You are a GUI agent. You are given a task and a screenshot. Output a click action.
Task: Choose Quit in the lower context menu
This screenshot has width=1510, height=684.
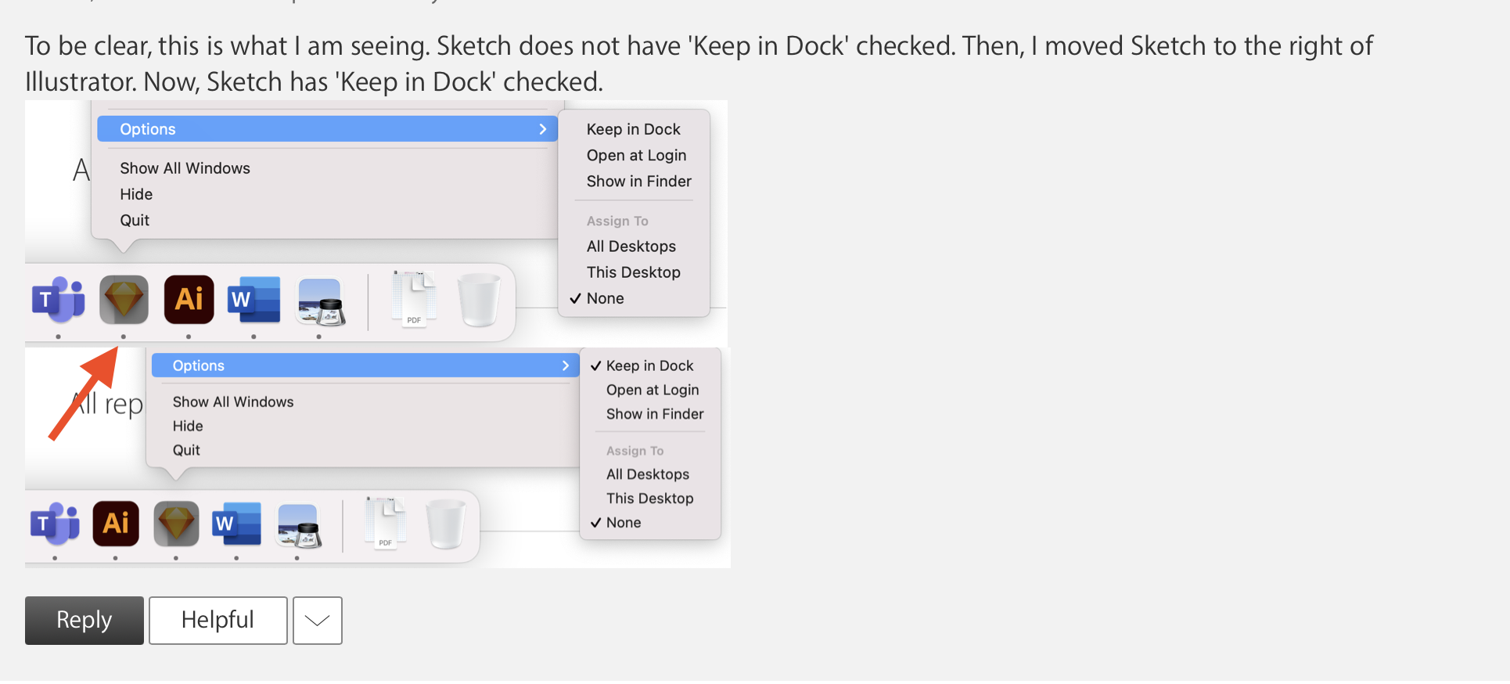[186, 450]
